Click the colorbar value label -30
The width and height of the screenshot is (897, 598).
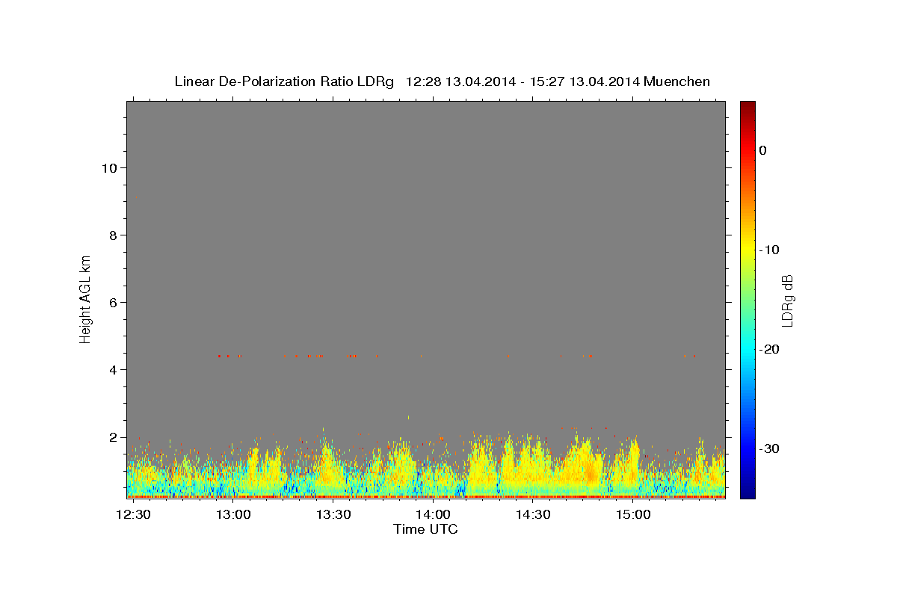tap(770, 449)
